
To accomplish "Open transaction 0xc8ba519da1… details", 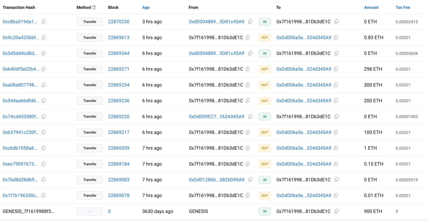I will pyautogui.click(x=20, y=22).
